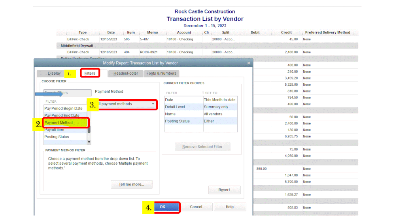Image resolution: width=395 pixels, height=222 pixels.
Task: Click Preferred Delivery Method column header
Action: (x=328, y=32)
